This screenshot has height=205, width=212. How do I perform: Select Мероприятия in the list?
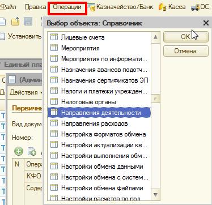[x=99, y=48]
